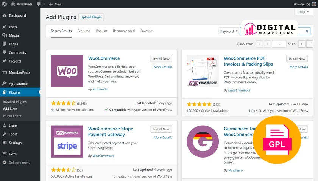Click WooCommerce's five-star rating row
The height and width of the screenshot is (181, 318).
[x=64, y=103]
